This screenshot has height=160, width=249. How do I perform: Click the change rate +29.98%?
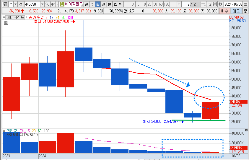[x=46, y=11]
